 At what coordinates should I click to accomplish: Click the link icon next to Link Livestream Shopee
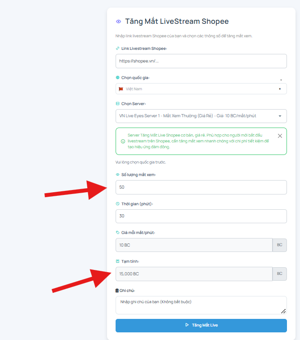tap(117, 48)
